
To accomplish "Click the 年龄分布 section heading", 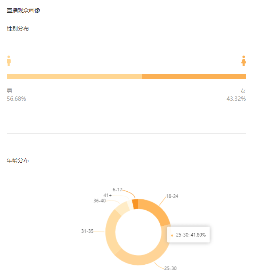I will point(18,160).
